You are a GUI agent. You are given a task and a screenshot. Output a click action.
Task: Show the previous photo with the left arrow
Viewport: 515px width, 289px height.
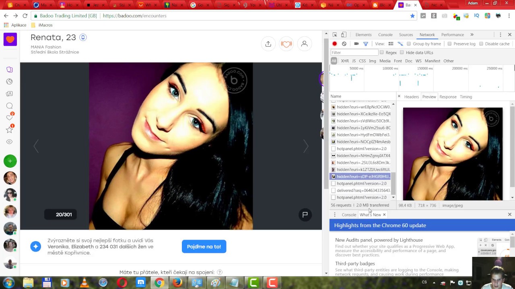click(x=36, y=146)
